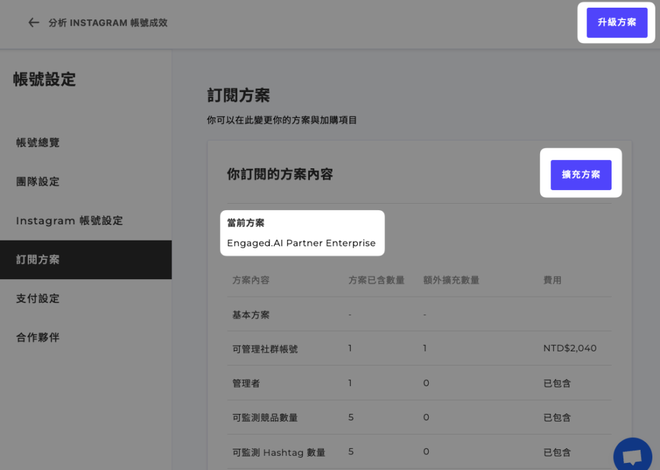This screenshot has height=470, width=660.
Task: Click the 你訂閱的方案內容 section title
Action: (x=280, y=174)
